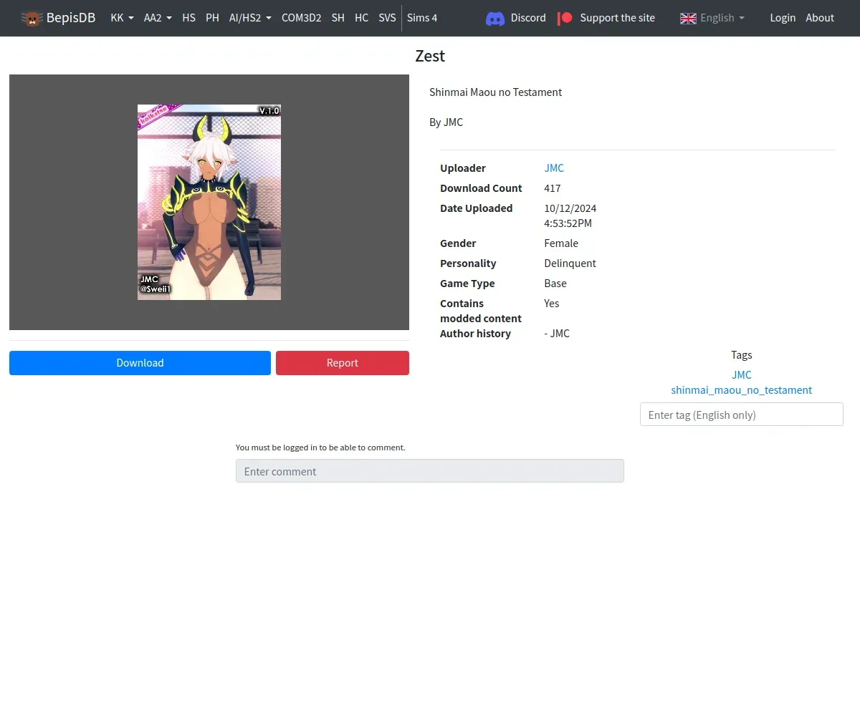Click the logged in to comment notice

click(x=320, y=447)
